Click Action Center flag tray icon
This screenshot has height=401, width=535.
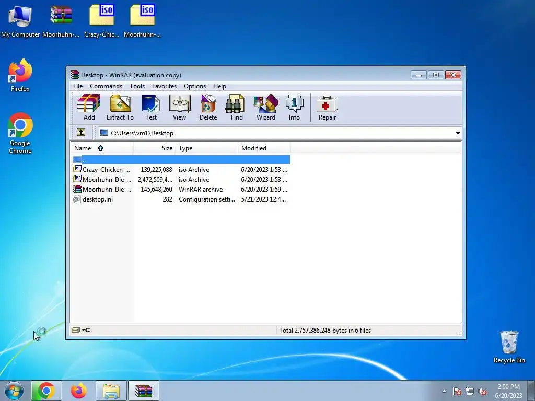click(x=457, y=391)
